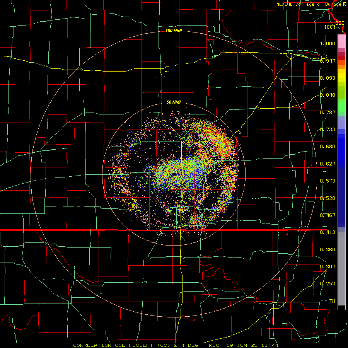The image size is (348, 348).
Task: Click the 0.467 scale value
Action: coord(328,215)
